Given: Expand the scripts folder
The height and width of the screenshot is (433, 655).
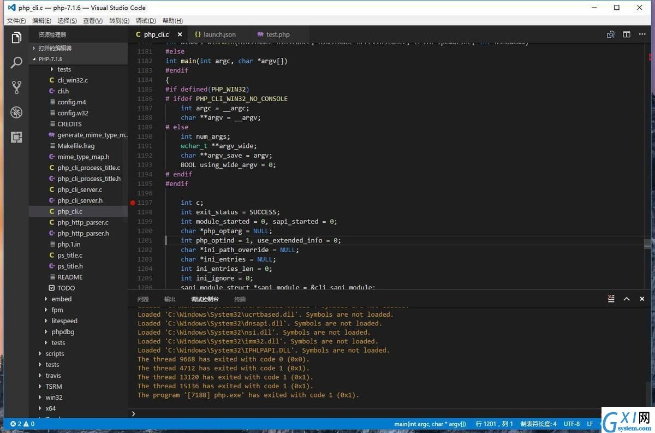Looking at the screenshot, I should point(78,353).
